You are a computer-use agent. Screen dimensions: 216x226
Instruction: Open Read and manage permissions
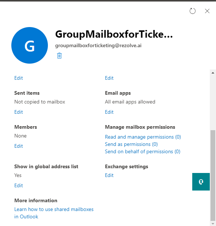(143, 137)
